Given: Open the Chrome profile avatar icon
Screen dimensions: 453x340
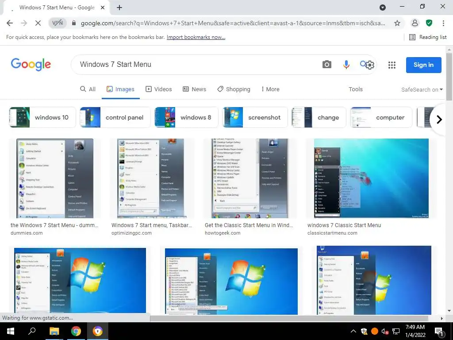Looking at the screenshot, I should tap(415, 23).
